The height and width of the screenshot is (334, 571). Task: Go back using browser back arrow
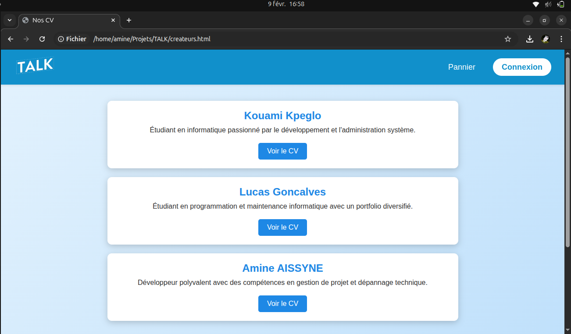pos(11,39)
